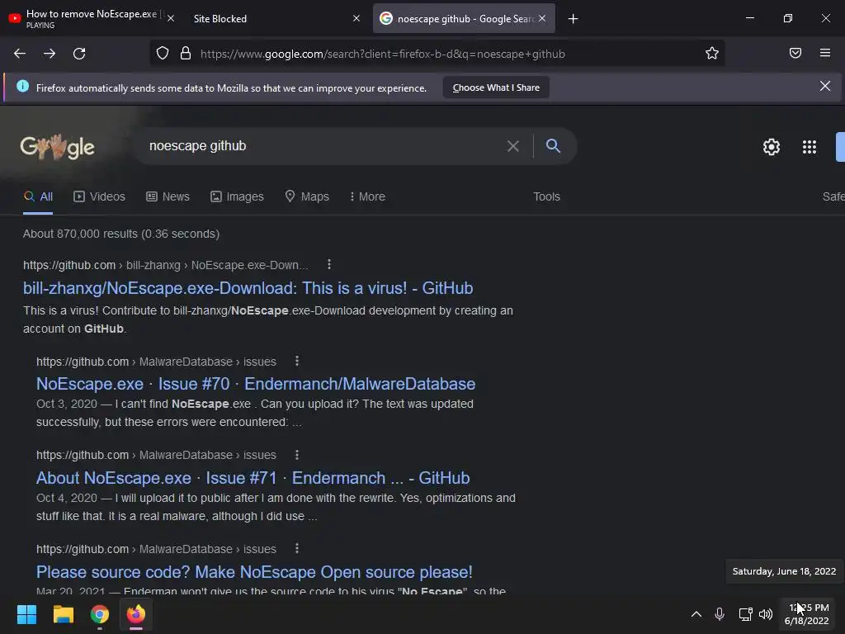Open the volume speaker tray icon
Viewport: 845px width, 634px height.
pyautogui.click(x=765, y=614)
